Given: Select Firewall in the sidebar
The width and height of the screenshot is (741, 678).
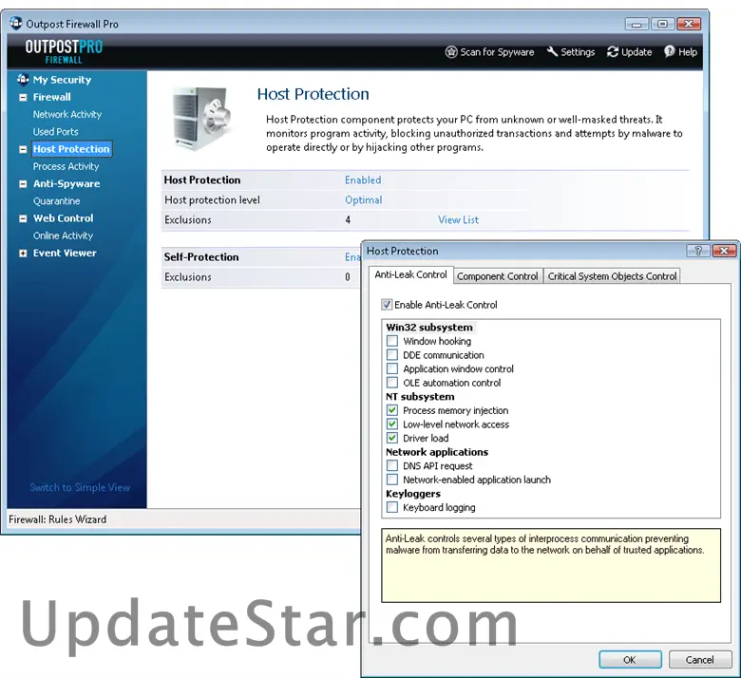Looking at the screenshot, I should click(x=52, y=97).
